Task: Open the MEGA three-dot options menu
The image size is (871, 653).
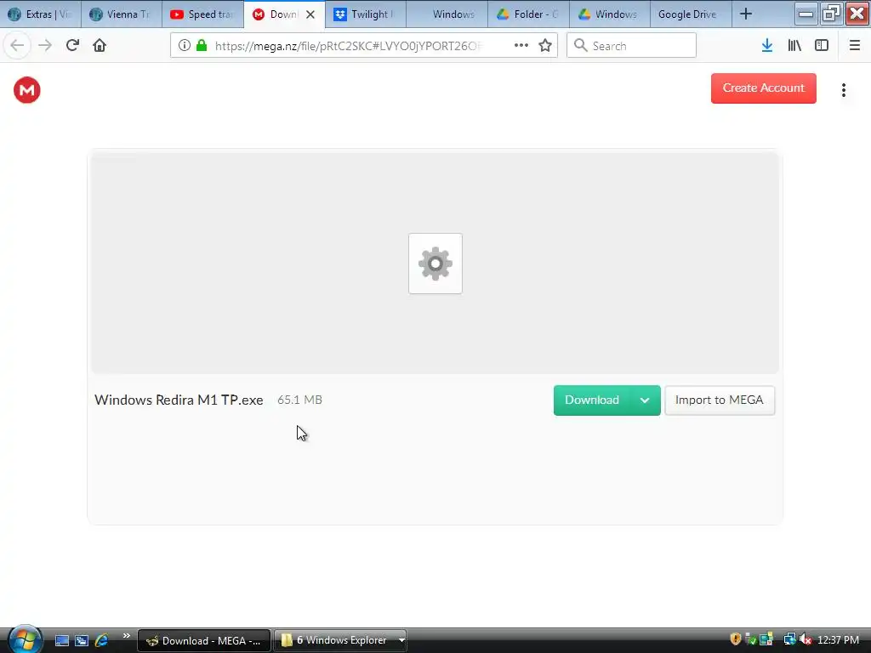Action: pyautogui.click(x=843, y=90)
